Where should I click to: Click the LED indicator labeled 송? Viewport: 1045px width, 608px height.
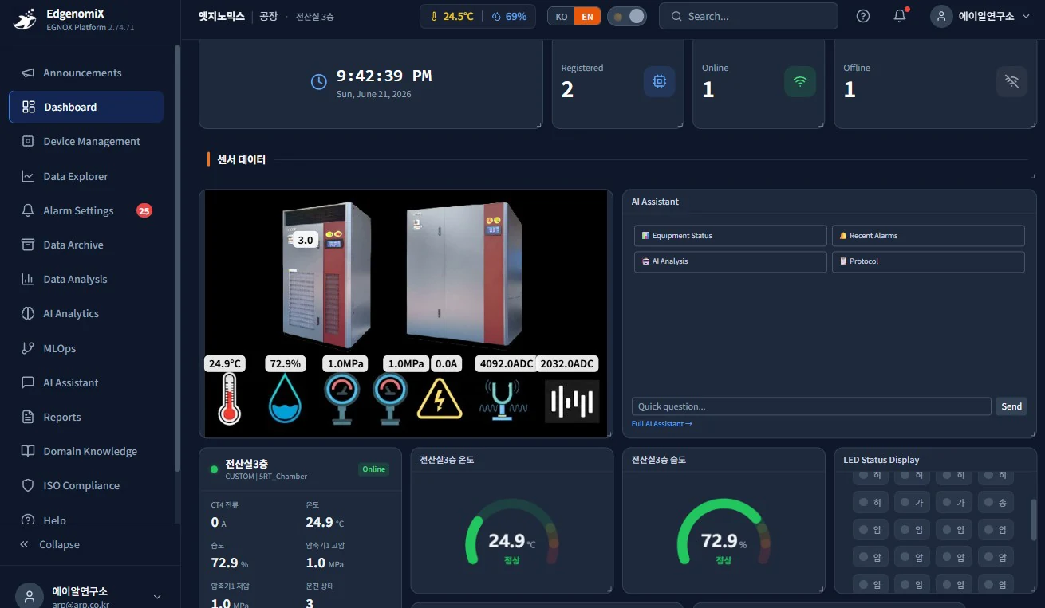pyautogui.click(x=996, y=503)
